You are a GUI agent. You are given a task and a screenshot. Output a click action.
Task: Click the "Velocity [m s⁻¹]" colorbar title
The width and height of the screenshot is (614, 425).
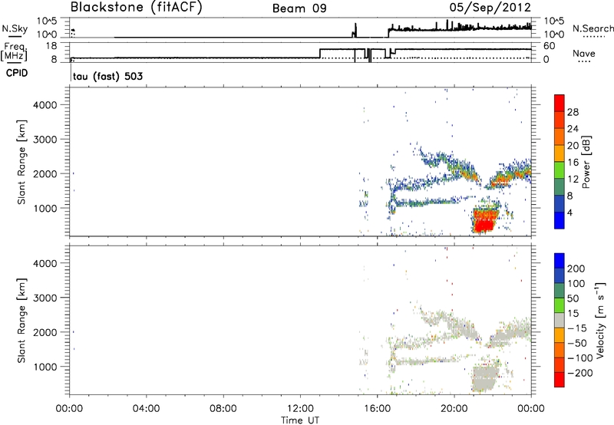coord(600,320)
